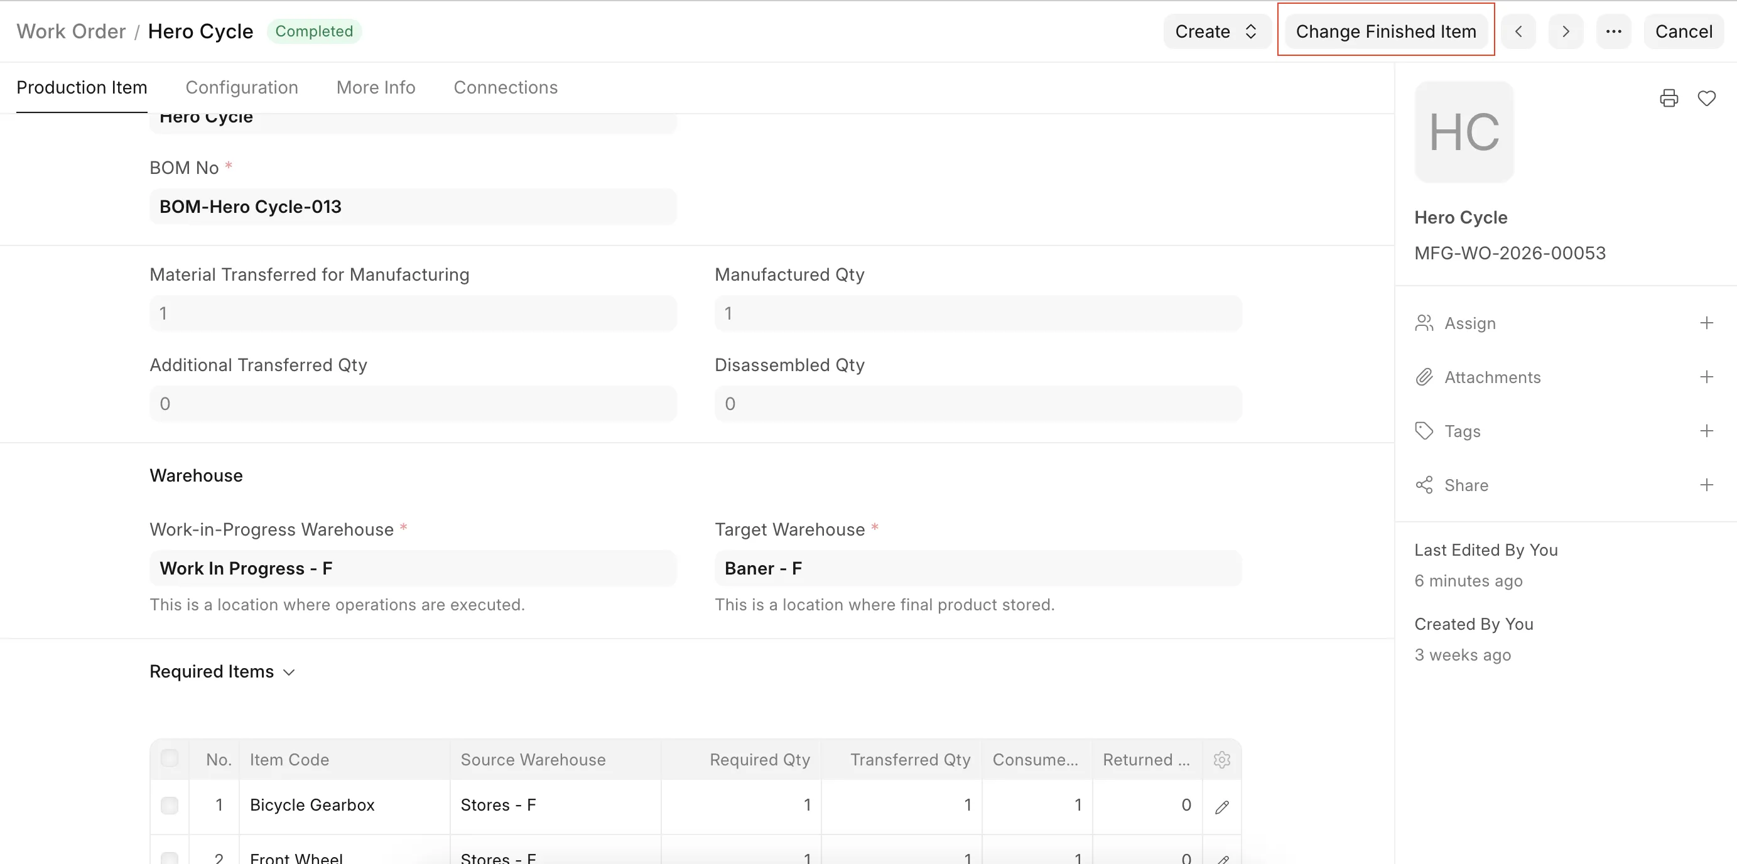Add a tag using Tags plus icon
Screen dimensions: 1737x864
coord(1706,431)
